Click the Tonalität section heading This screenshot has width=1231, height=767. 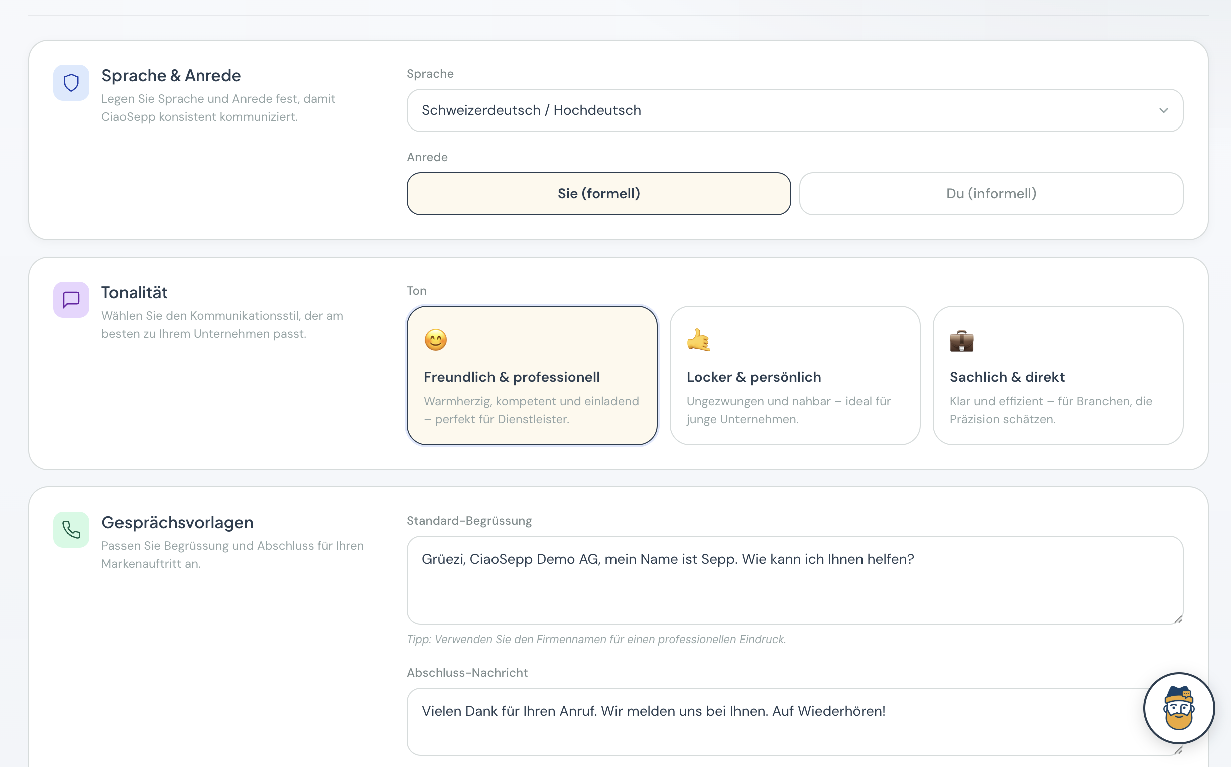[x=134, y=292]
